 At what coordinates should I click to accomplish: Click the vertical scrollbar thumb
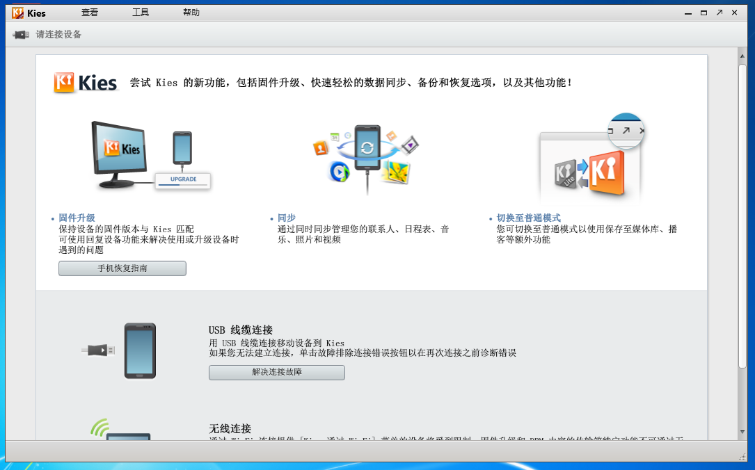click(x=742, y=216)
